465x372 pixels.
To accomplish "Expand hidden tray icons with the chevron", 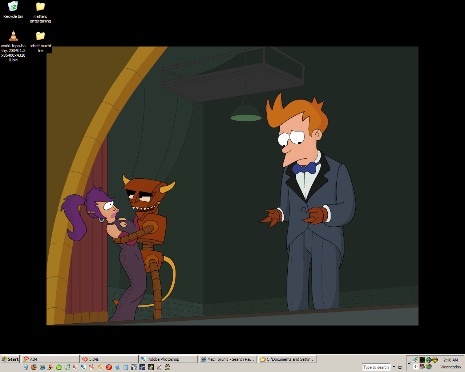I will click(409, 363).
